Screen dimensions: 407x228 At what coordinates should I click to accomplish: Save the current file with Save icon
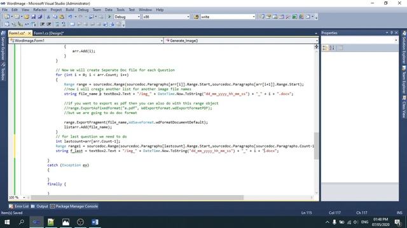(x=34, y=17)
